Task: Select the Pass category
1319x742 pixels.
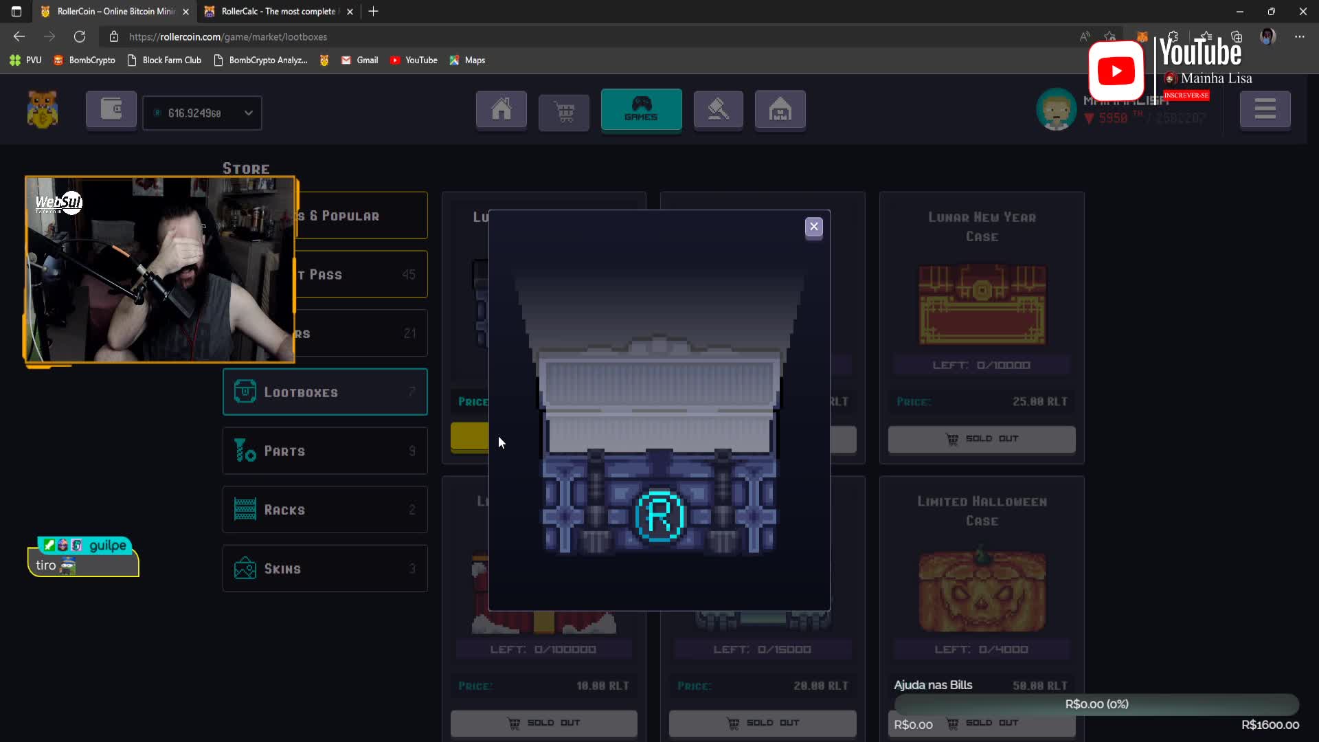Action: click(361, 274)
